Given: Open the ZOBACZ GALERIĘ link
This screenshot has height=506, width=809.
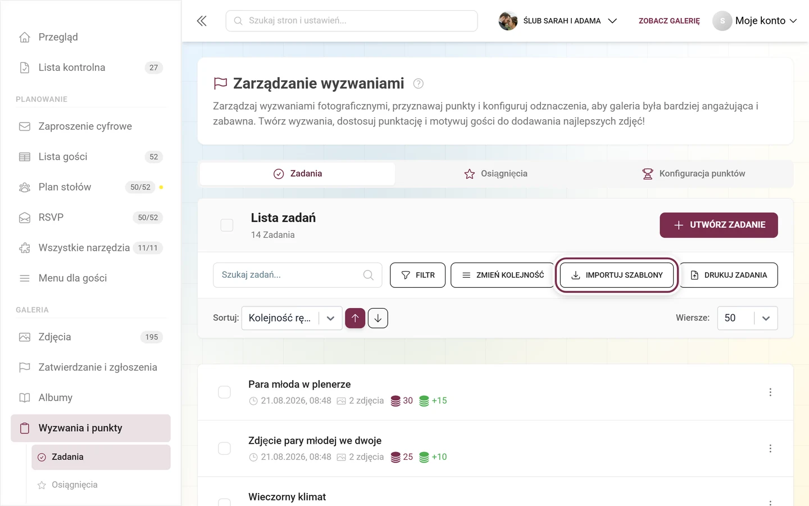Looking at the screenshot, I should click(x=669, y=21).
